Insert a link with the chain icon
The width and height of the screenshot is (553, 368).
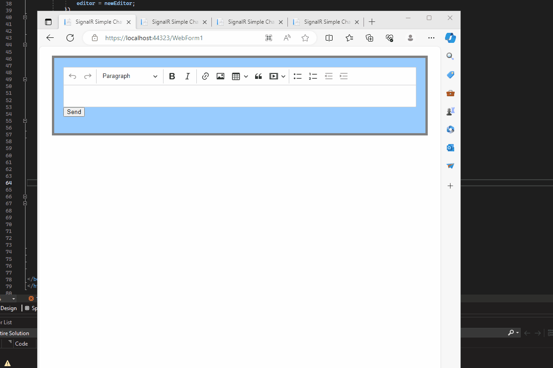click(x=205, y=76)
